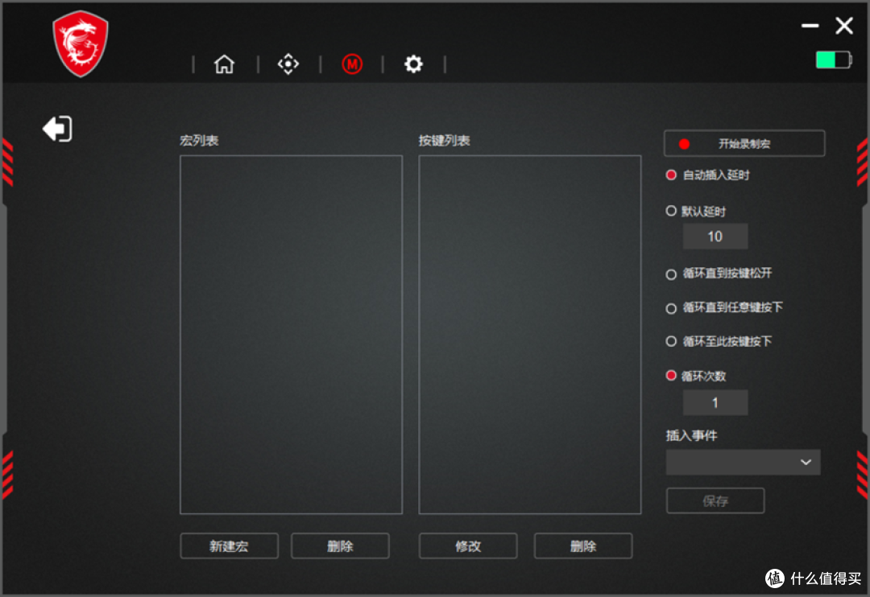Minimize the MSI application window
This screenshot has height=597, width=870.
tap(810, 26)
